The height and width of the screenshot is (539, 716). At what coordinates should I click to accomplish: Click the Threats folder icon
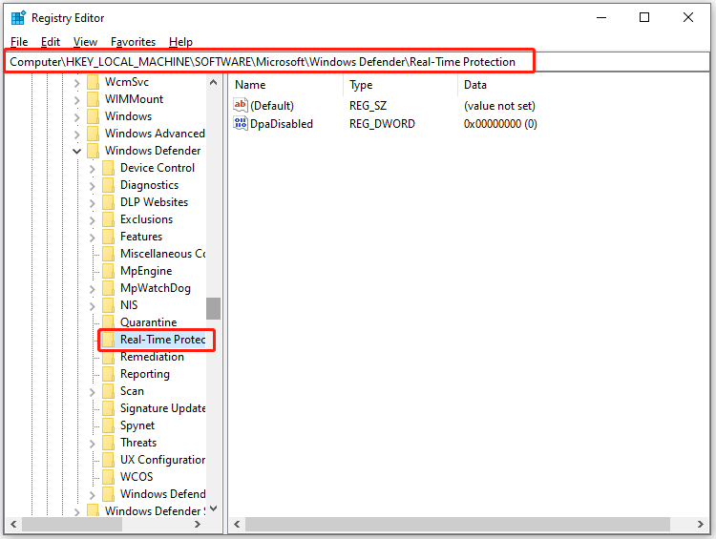pos(108,443)
